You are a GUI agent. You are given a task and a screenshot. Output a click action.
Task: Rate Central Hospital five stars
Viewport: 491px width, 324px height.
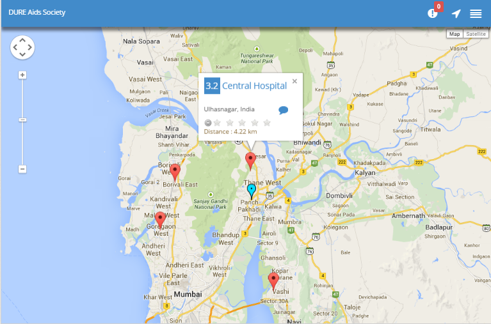[x=267, y=123]
